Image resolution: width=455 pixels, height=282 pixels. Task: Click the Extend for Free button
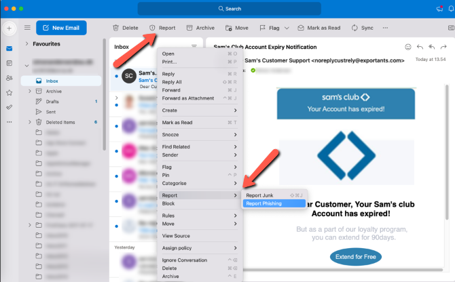point(355,257)
